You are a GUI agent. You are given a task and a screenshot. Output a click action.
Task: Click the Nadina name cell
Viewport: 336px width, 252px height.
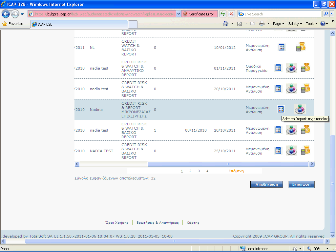[x=96, y=110]
